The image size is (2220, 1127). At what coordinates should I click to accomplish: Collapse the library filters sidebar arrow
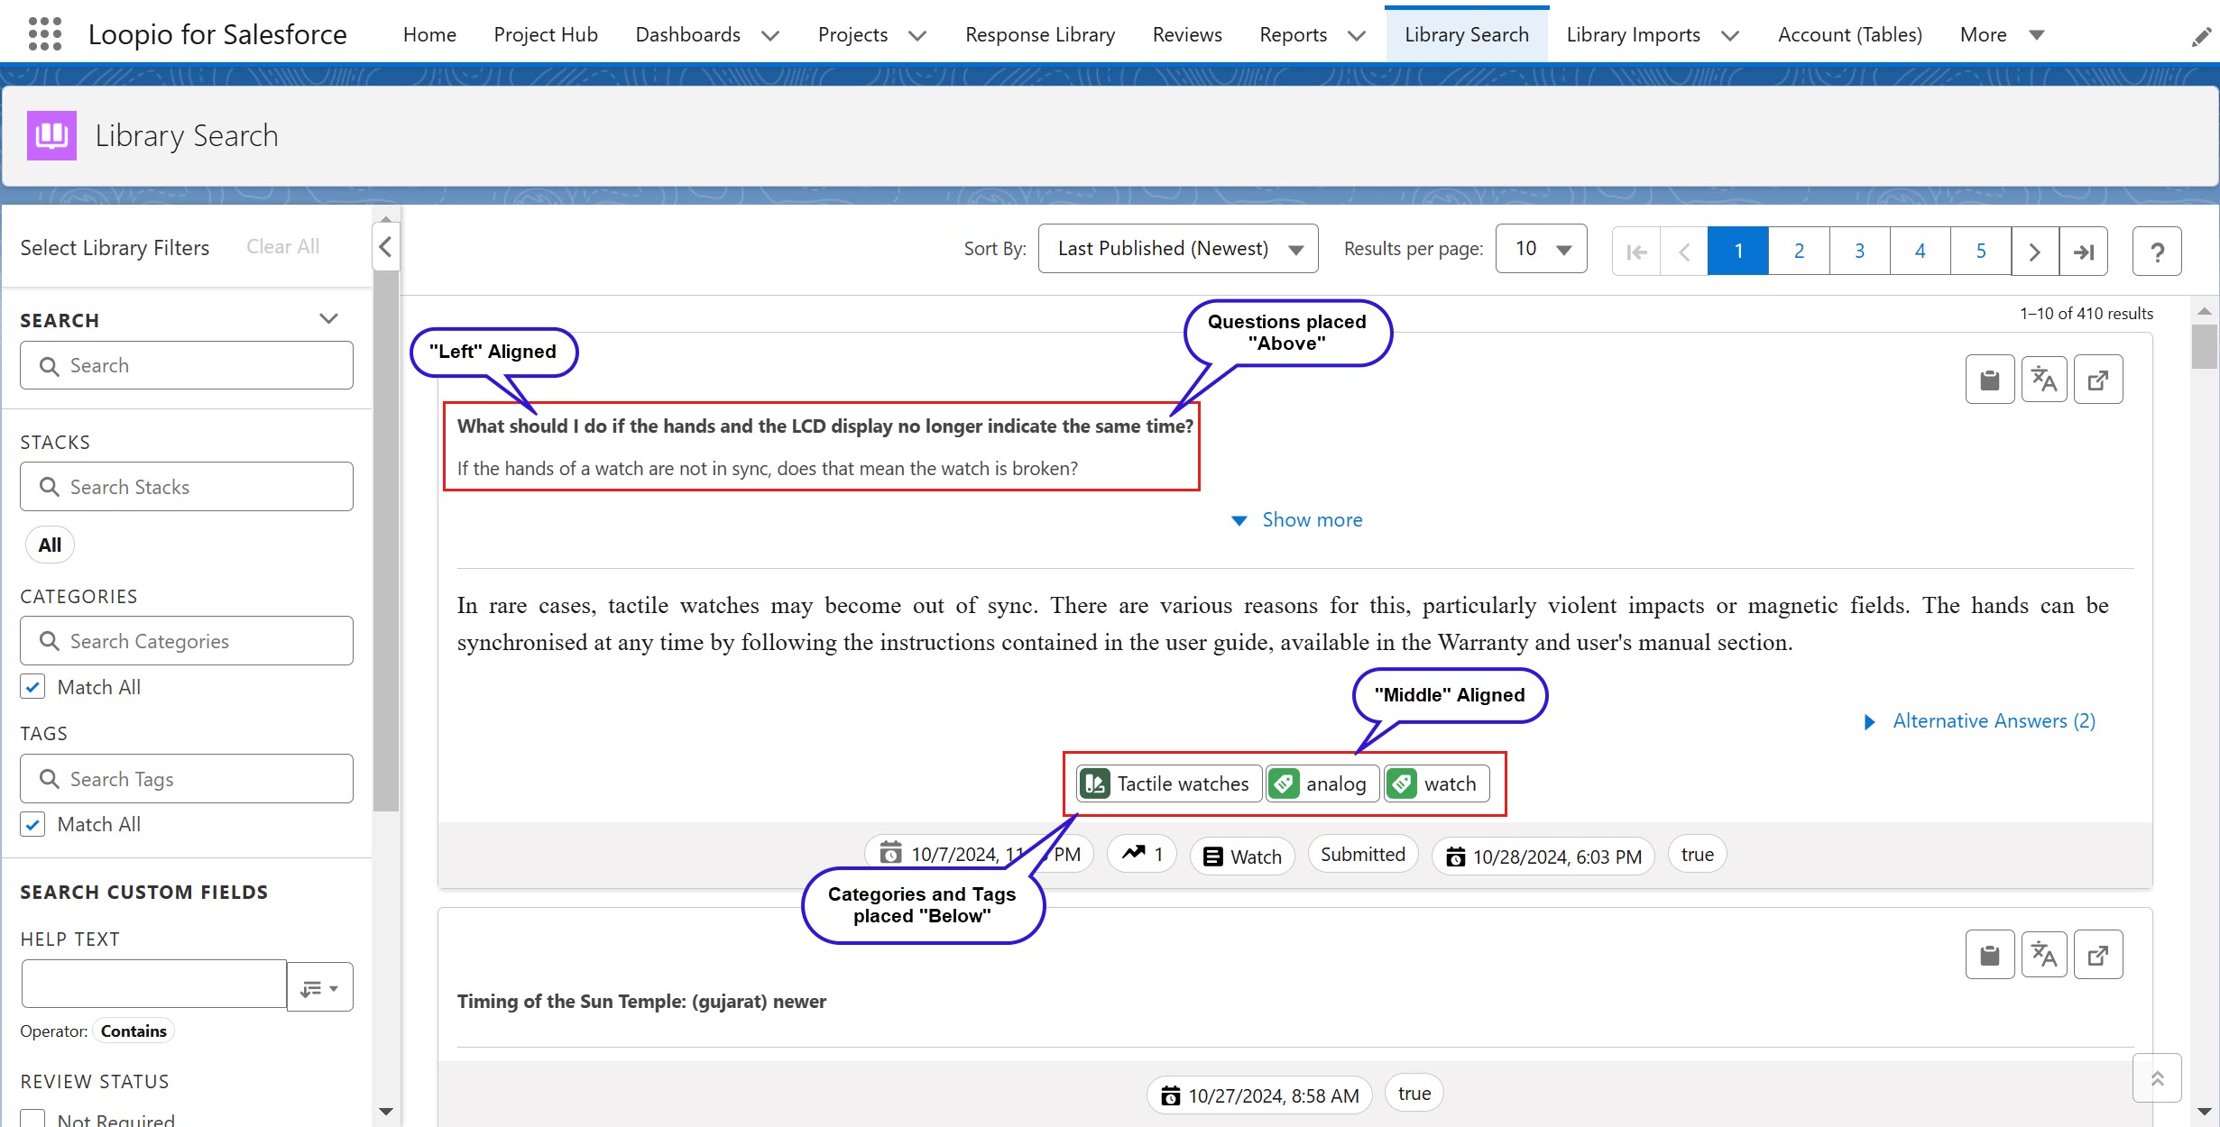385,247
